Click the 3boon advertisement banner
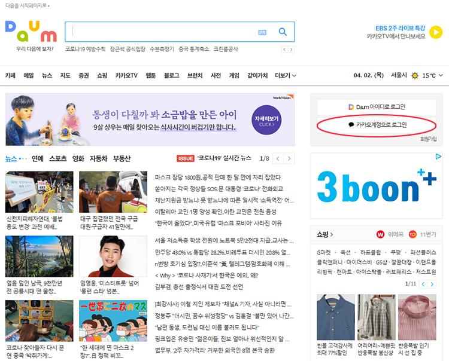The image size is (449, 361). point(377,186)
